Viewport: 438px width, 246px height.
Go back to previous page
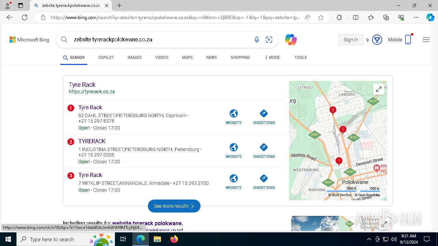10,17
